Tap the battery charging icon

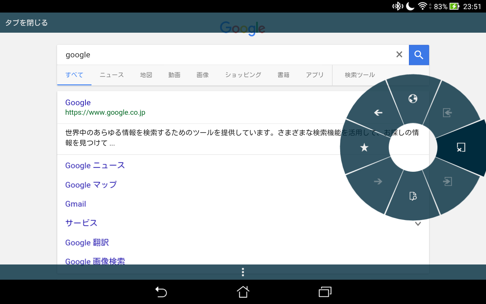(454, 6)
